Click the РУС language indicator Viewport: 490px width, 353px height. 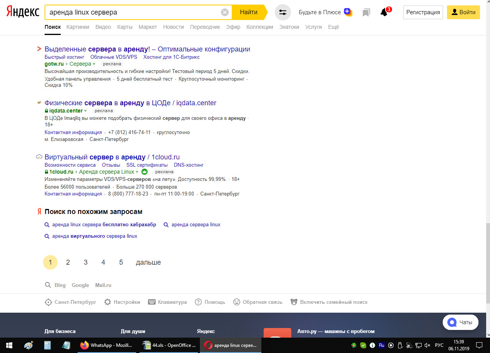point(439,345)
